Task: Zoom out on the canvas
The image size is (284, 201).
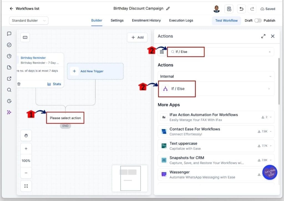Action: point(26,173)
